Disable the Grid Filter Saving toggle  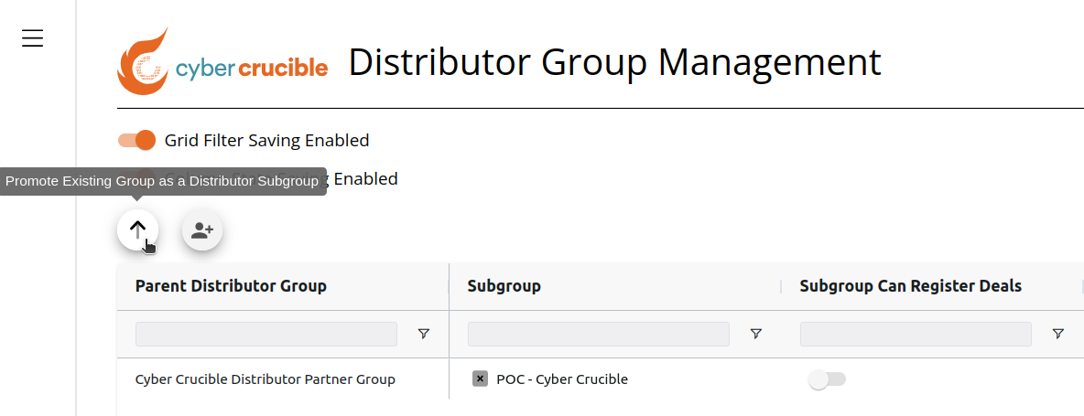(x=137, y=140)
